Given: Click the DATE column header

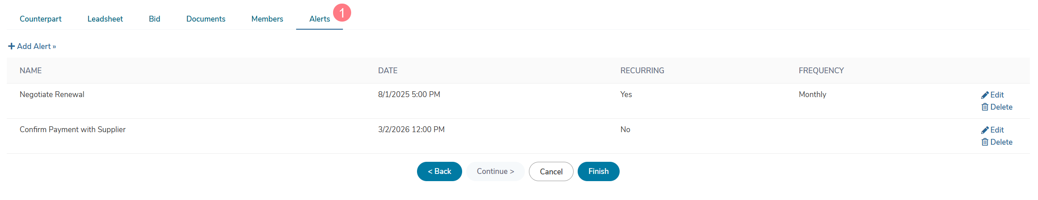Looking at the screenshot, I should (388, 71).
